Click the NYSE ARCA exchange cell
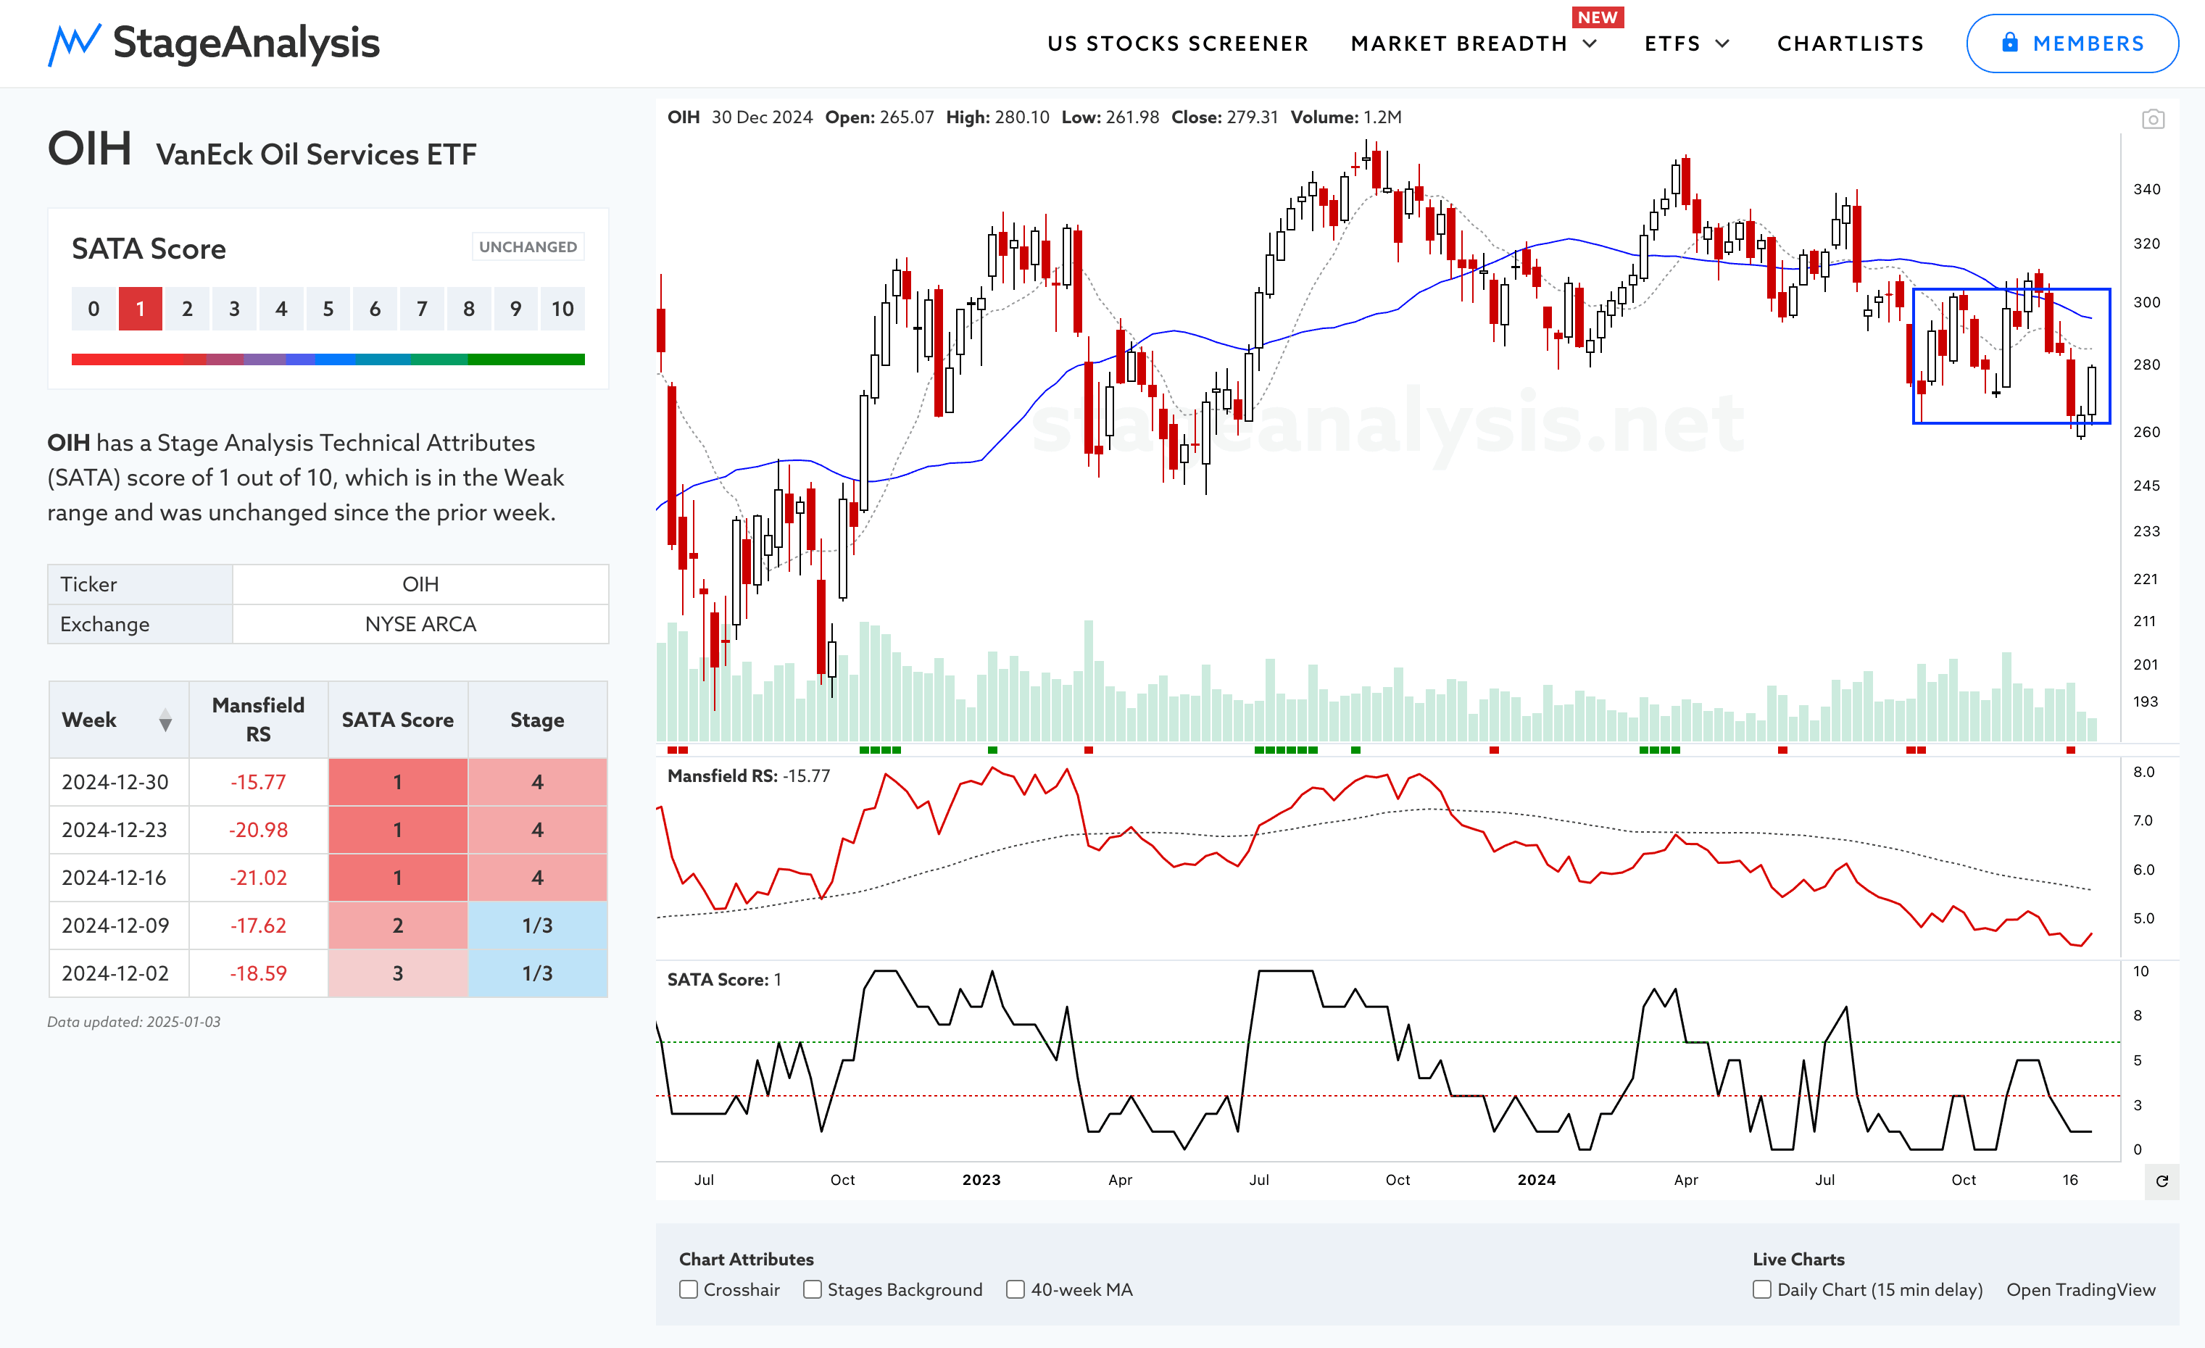 coord(420,624)
